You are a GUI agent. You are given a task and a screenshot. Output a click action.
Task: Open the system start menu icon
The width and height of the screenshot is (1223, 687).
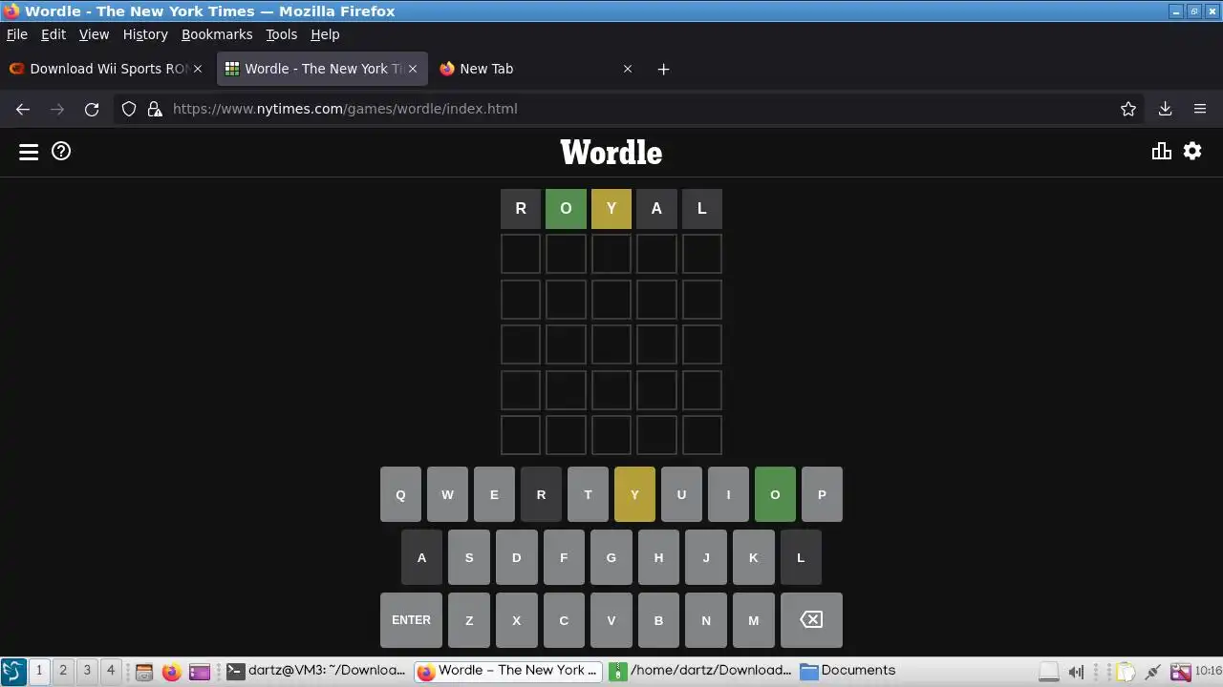tap(13, 672)
